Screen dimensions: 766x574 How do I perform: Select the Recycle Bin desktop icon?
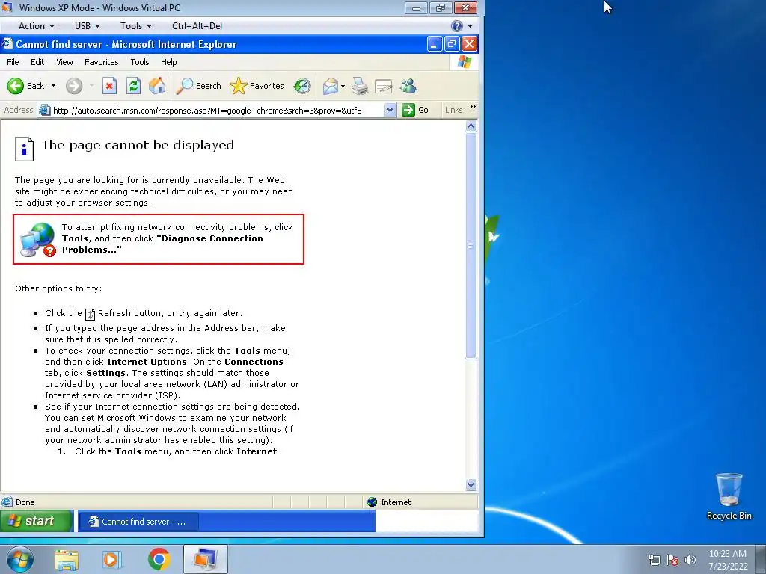(729, 496)
